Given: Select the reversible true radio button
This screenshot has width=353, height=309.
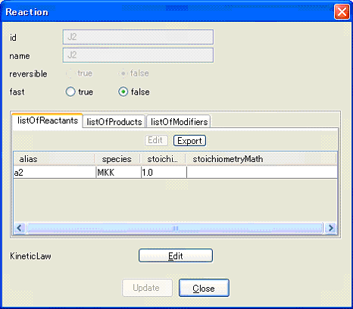Looking at the screenshot, I should [x=70, y=73].
